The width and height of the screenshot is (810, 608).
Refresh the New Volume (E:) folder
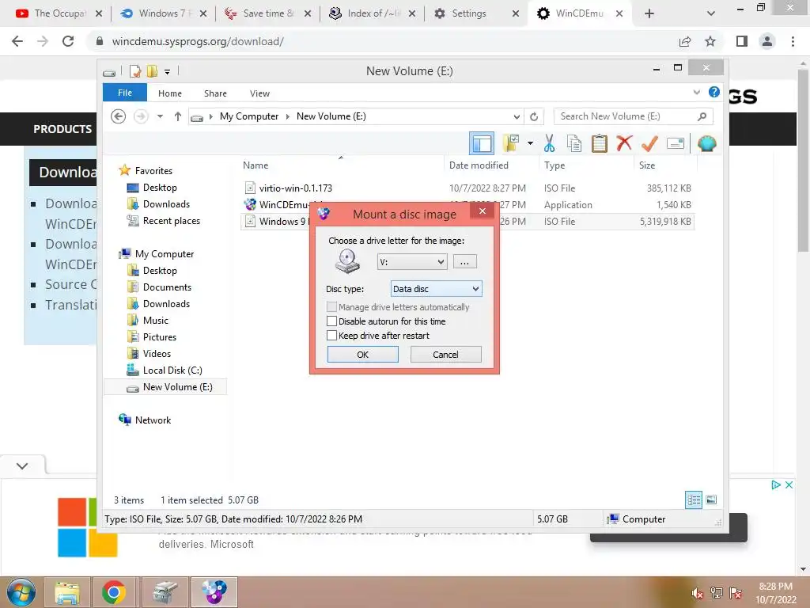[534, 116]
